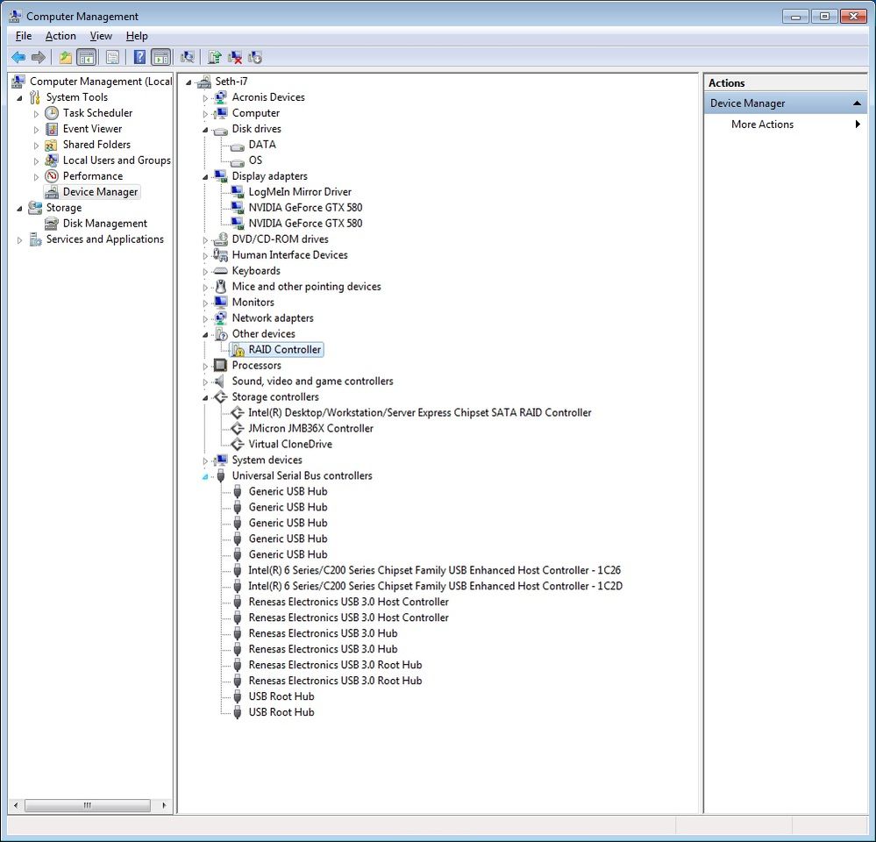Collapse the Storage node arrow
The width and height of the screenshot is (876, 842).
click(x=19, y=209)
